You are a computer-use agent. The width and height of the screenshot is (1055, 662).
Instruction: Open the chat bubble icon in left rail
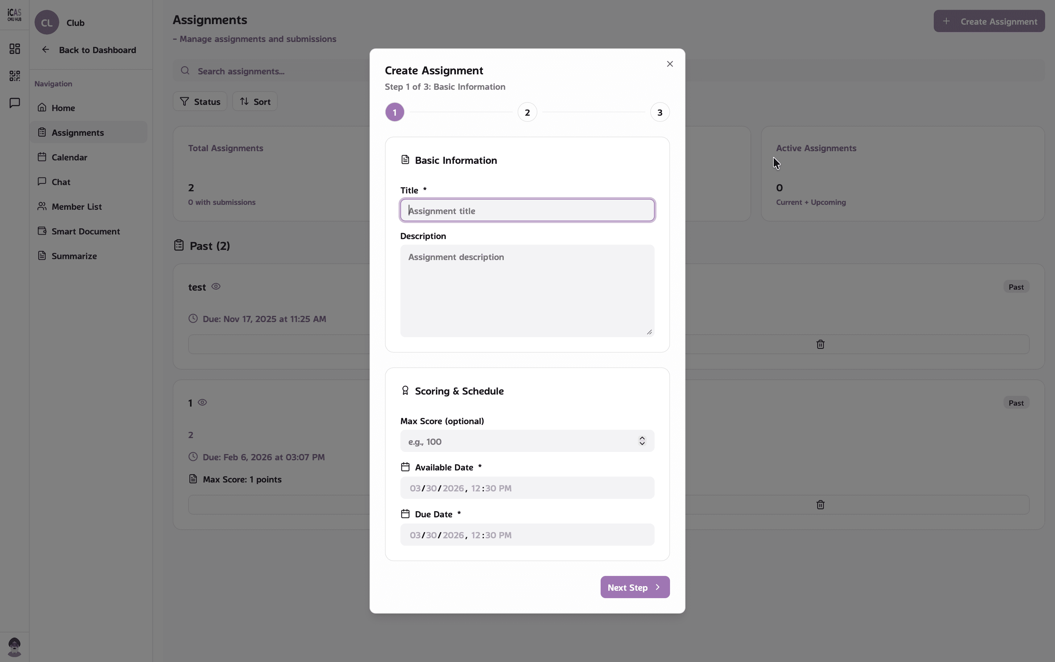14,103
